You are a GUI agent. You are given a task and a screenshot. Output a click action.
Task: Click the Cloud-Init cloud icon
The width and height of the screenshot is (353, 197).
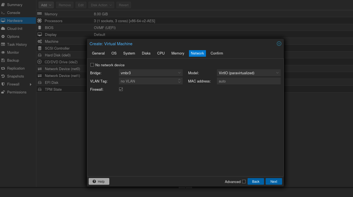click(3, 28)
